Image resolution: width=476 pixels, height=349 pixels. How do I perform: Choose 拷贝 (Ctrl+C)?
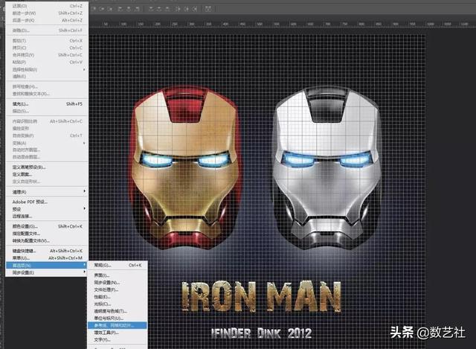[x=47, y=48]
